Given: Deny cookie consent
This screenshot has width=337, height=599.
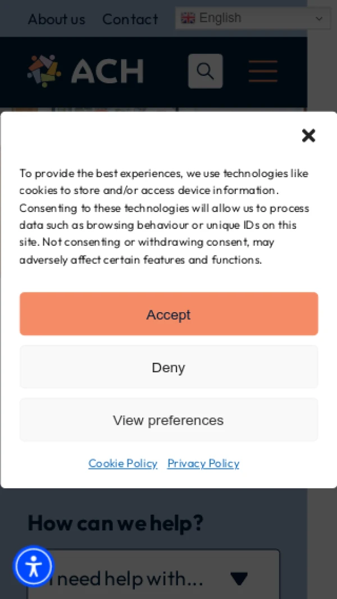Looking at the screenshot, I should click(168, 367).
